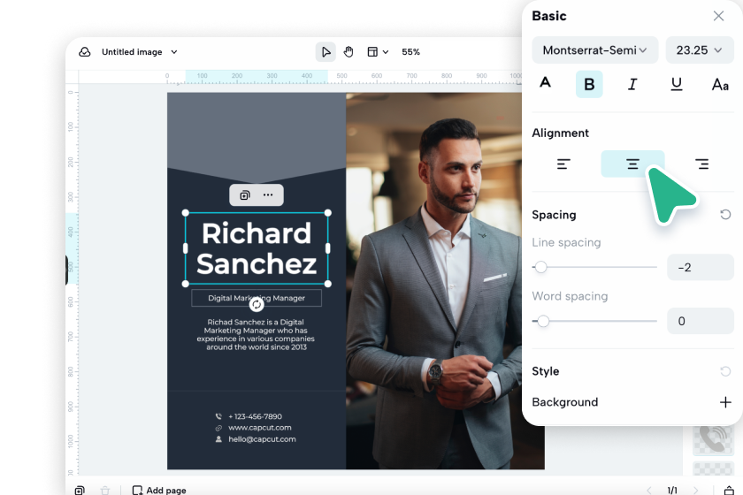Click the person icon beside email
Screen dimensions: 743x495
click(x=218, y=439)
